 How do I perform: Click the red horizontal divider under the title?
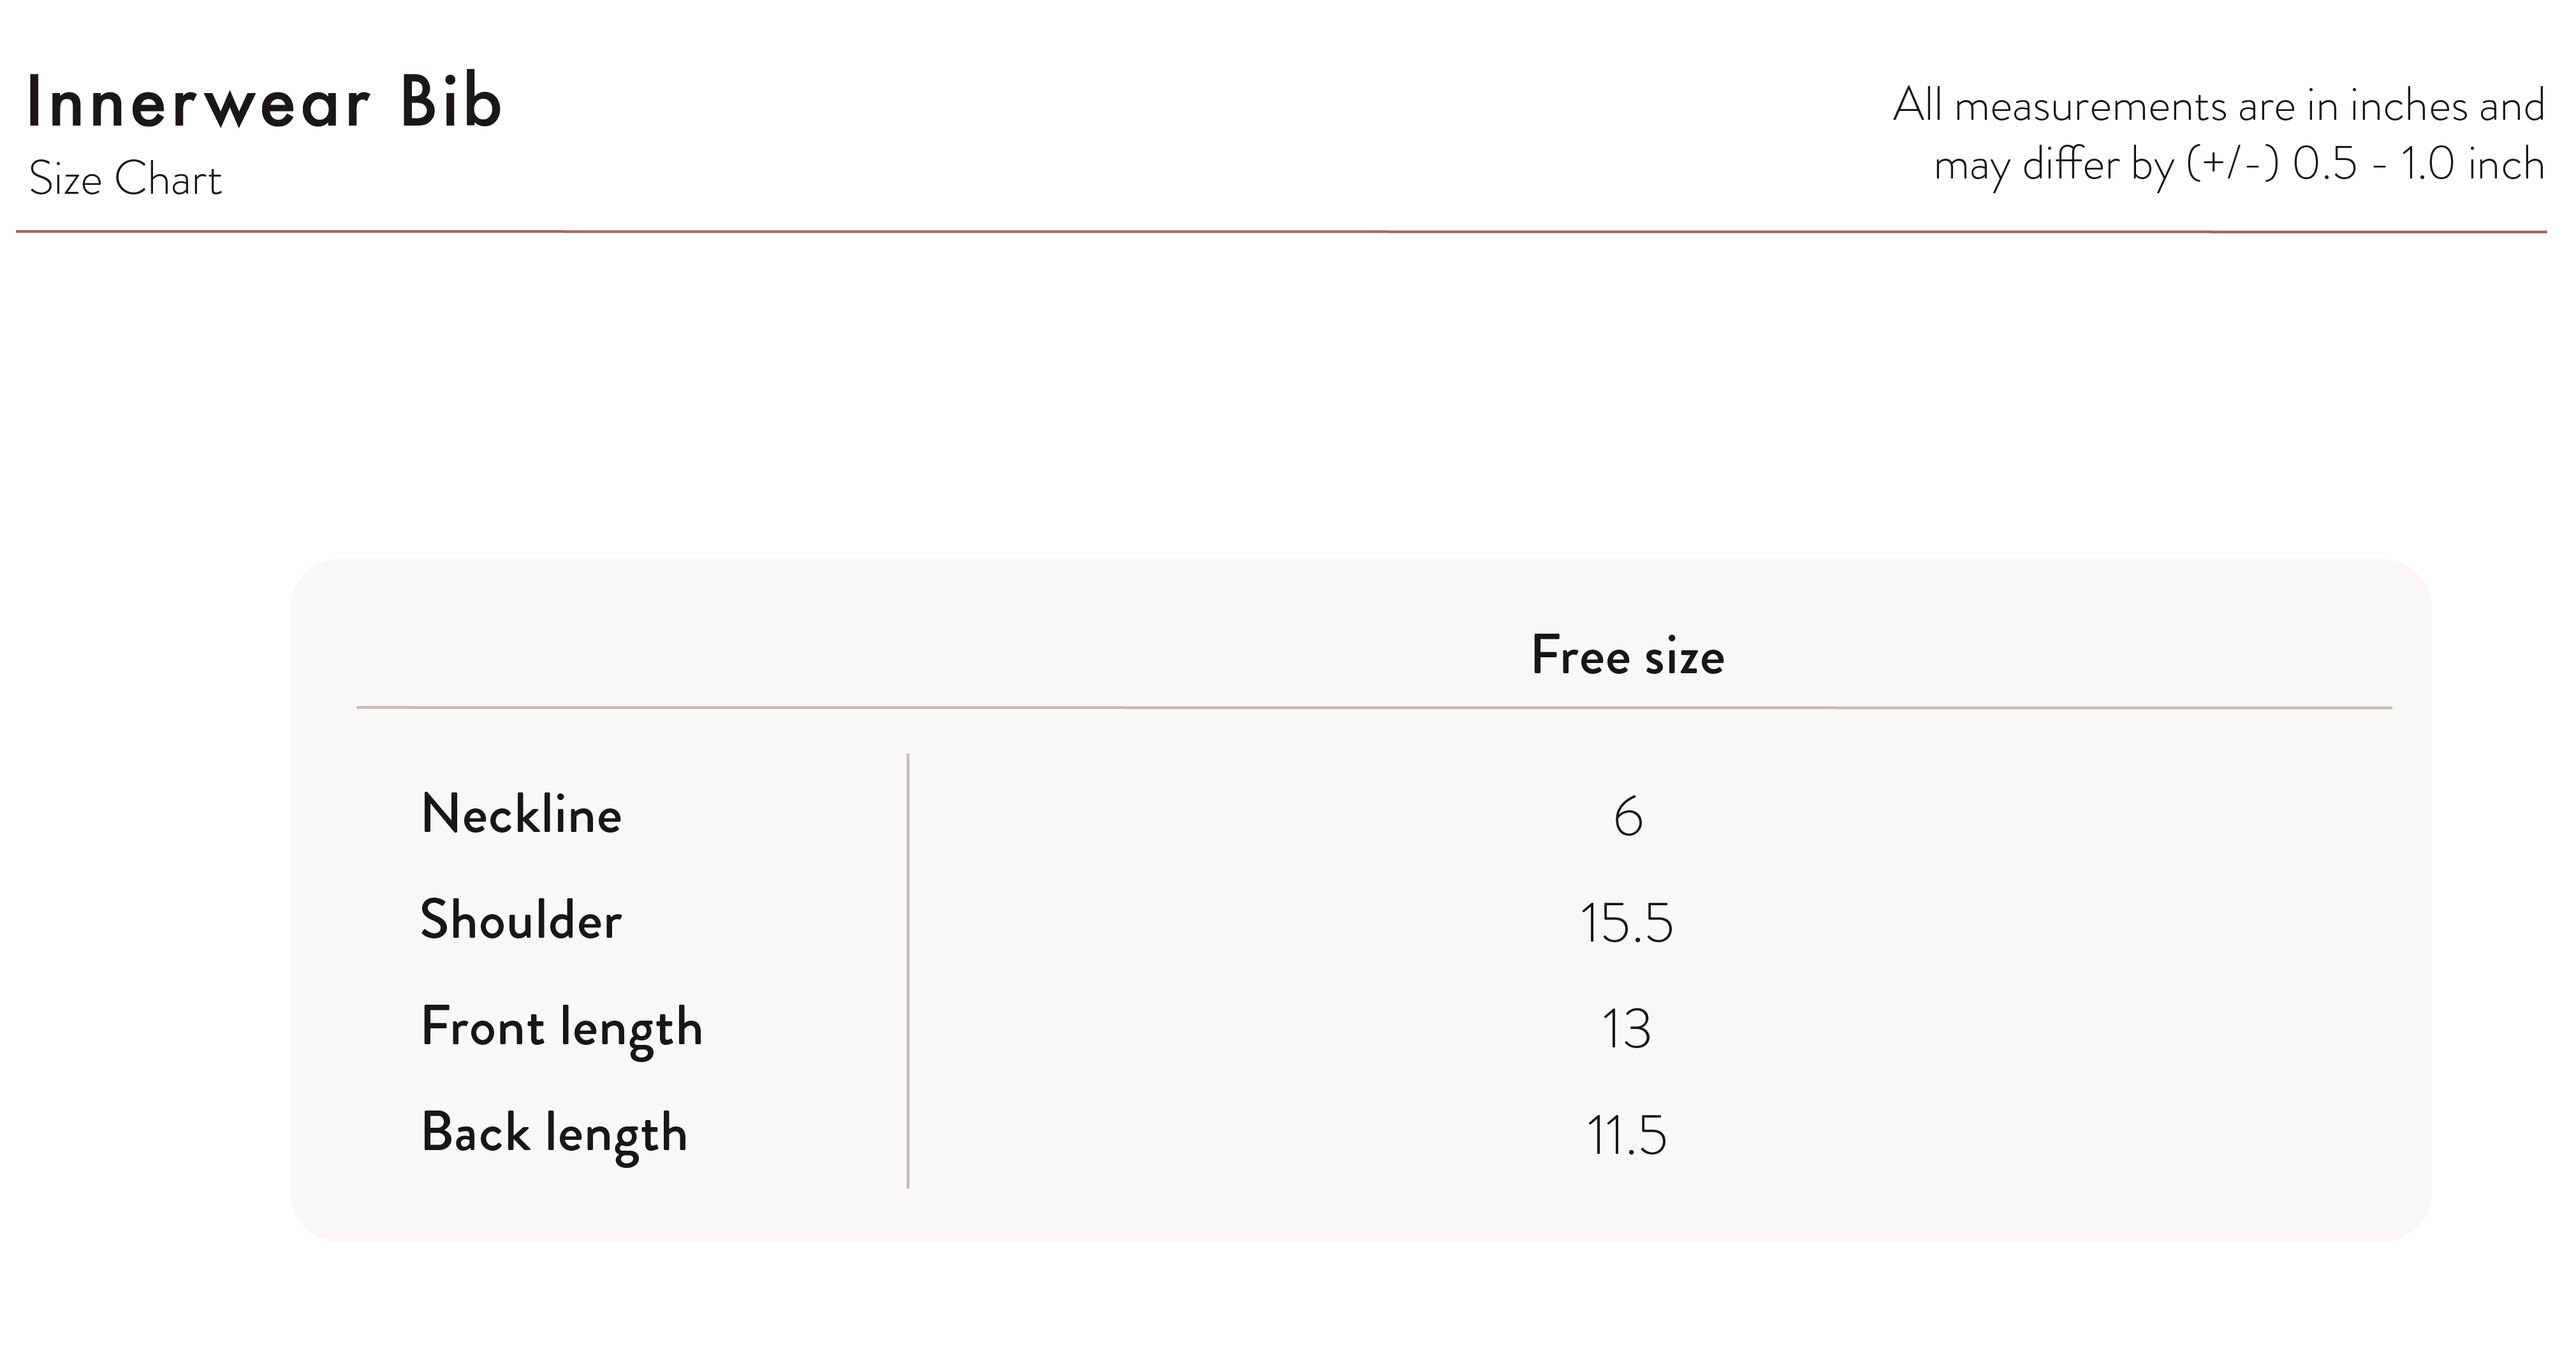[x=1281, y=232]
